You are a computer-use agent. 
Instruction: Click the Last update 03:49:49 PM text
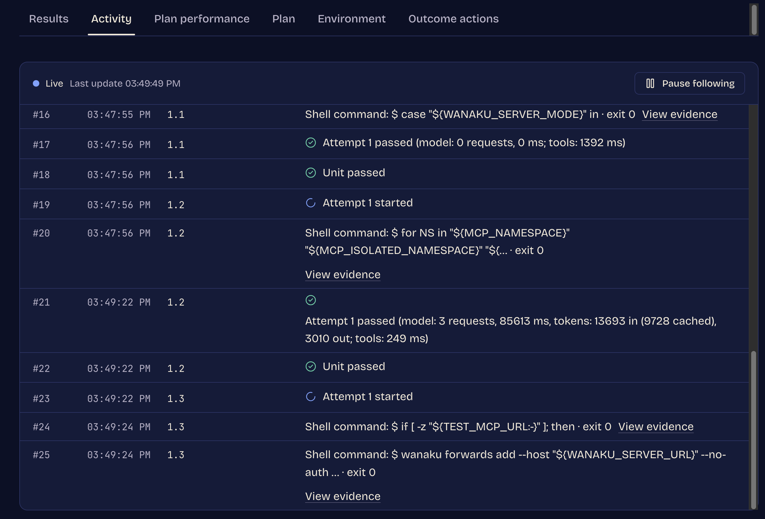tap(125, 83)
